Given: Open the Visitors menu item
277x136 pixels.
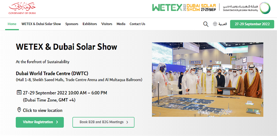Looking at the screenshot, I should point(107,24).
